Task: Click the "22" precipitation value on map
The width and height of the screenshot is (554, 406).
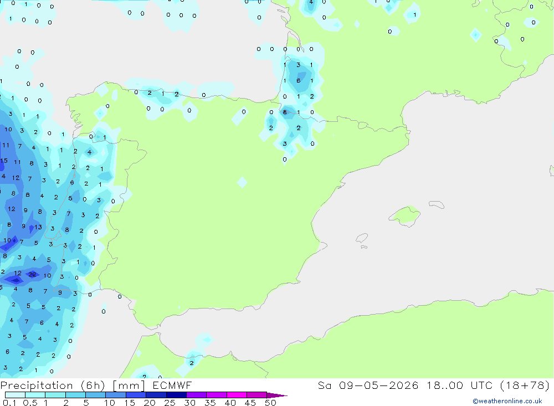Action: click(x=32, y=274)
